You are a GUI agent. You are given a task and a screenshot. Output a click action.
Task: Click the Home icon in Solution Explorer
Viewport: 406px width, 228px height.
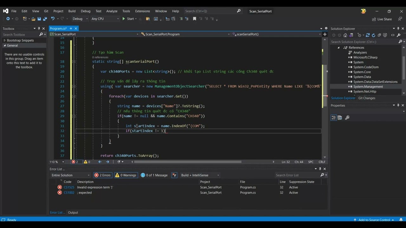tap(345, 35)
